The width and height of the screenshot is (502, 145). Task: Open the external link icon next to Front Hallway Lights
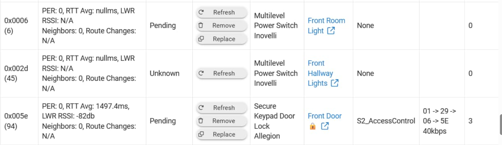(x=335, y=83)
